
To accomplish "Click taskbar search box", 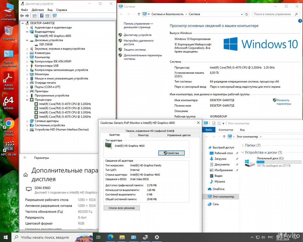I will [x=52, y=237].
